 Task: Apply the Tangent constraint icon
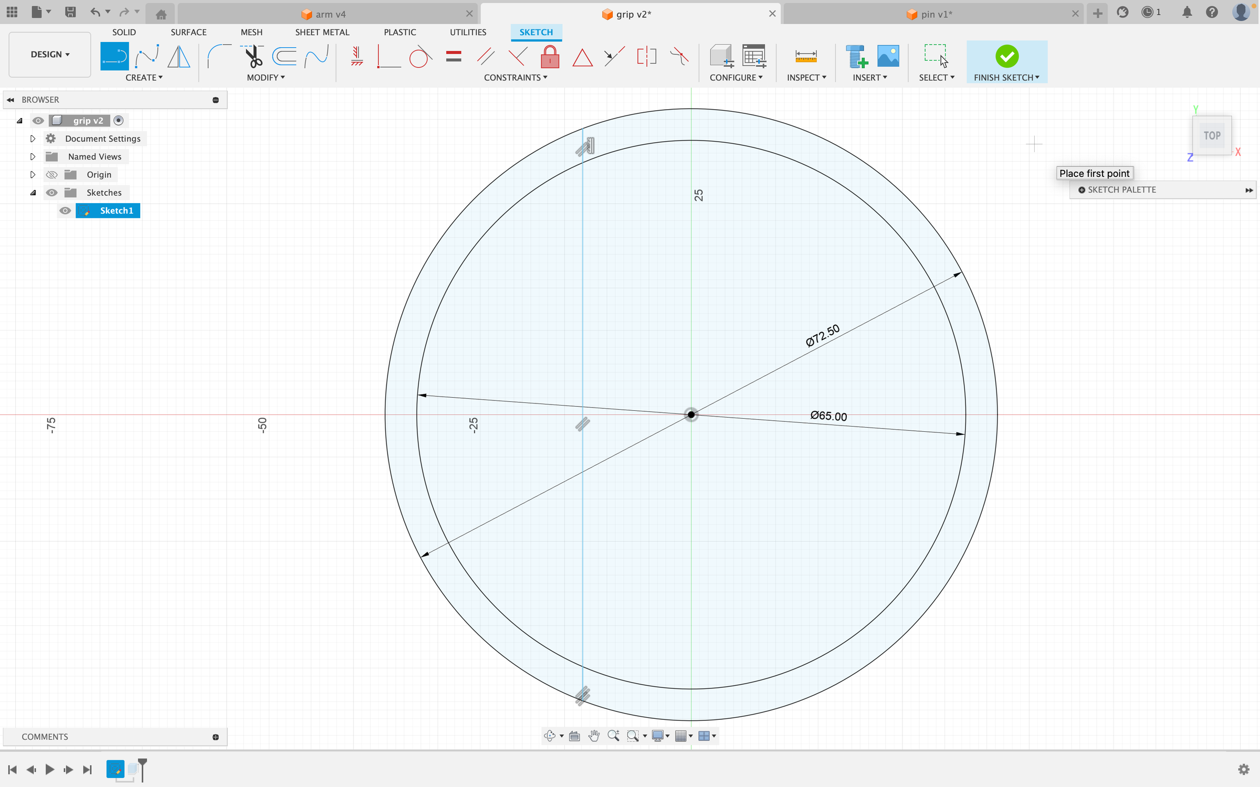tap(421, 57)
